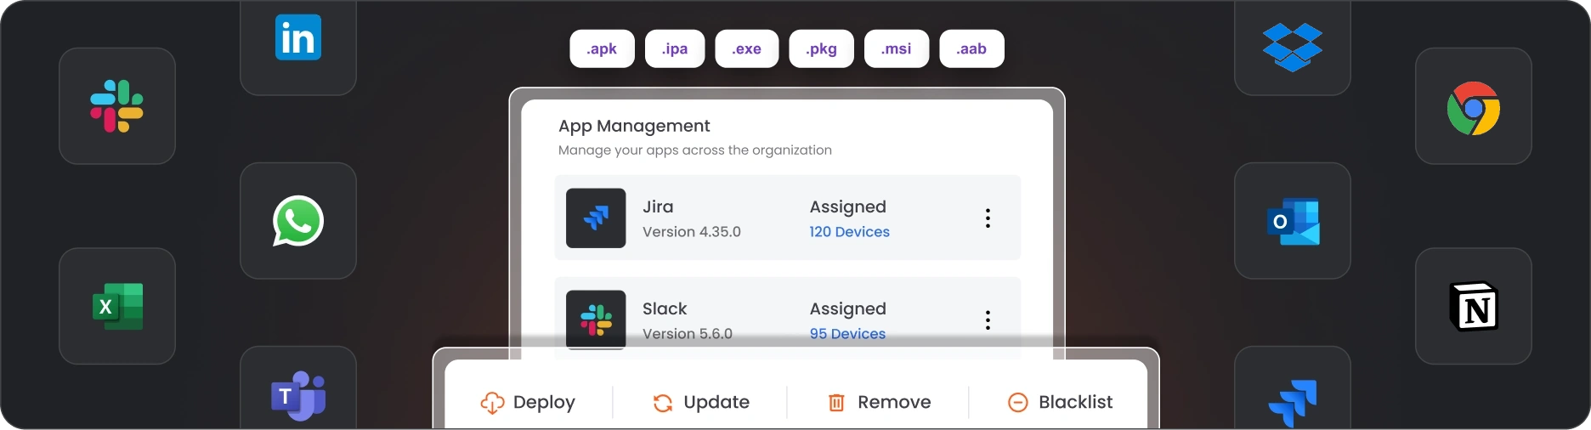Select the .apk file type chip
1591x430 pixels.
pos(602,48)
